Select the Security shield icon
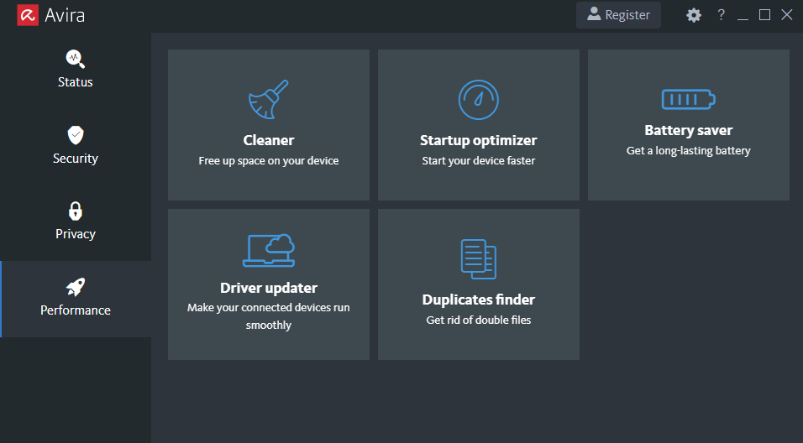This screenshot has width=803, height=443. 76,135
